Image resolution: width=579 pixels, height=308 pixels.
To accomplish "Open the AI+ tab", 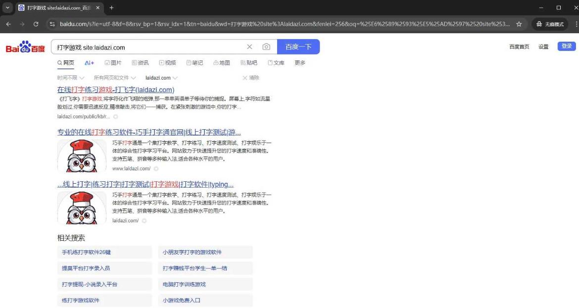I will coord(90,63).
